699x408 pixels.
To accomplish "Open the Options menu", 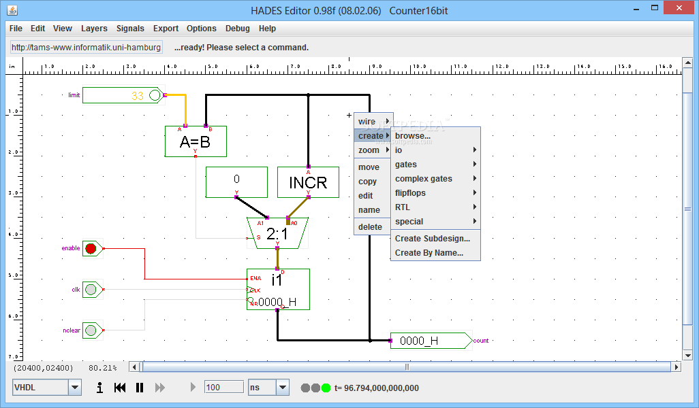I will 202,29.
